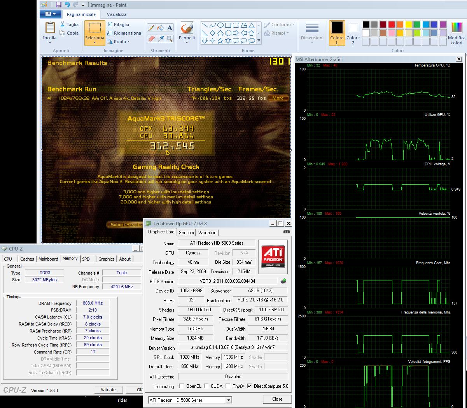This screenshot has width=467, height=408.
Task: Select the Color picker eyedropper tool
Action: [x=161, y=39]
